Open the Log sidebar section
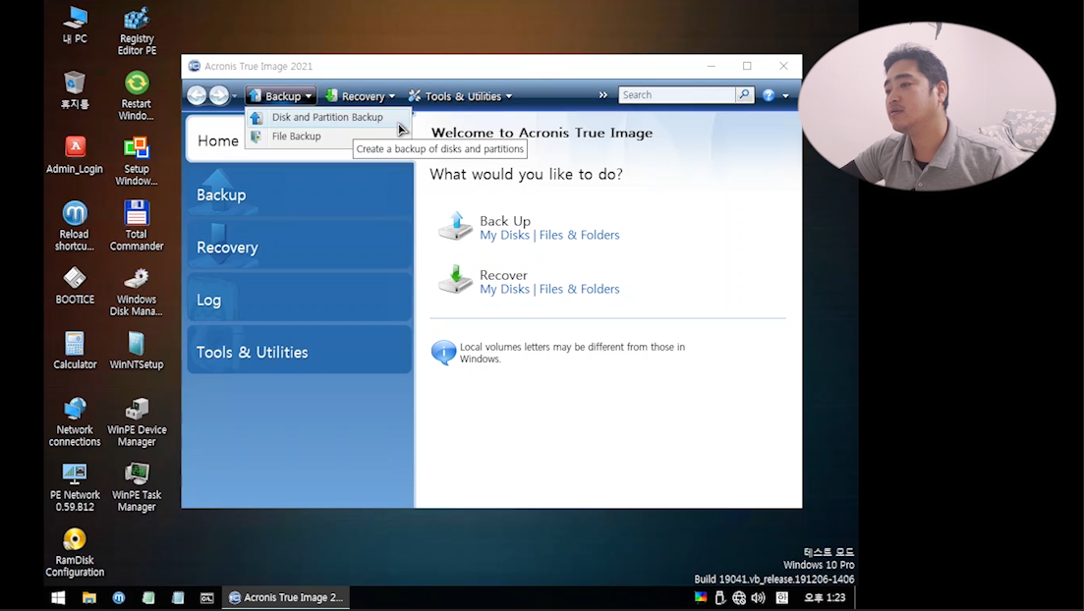1084x611 pixels. pyautogui.click(x=300, y=300)
